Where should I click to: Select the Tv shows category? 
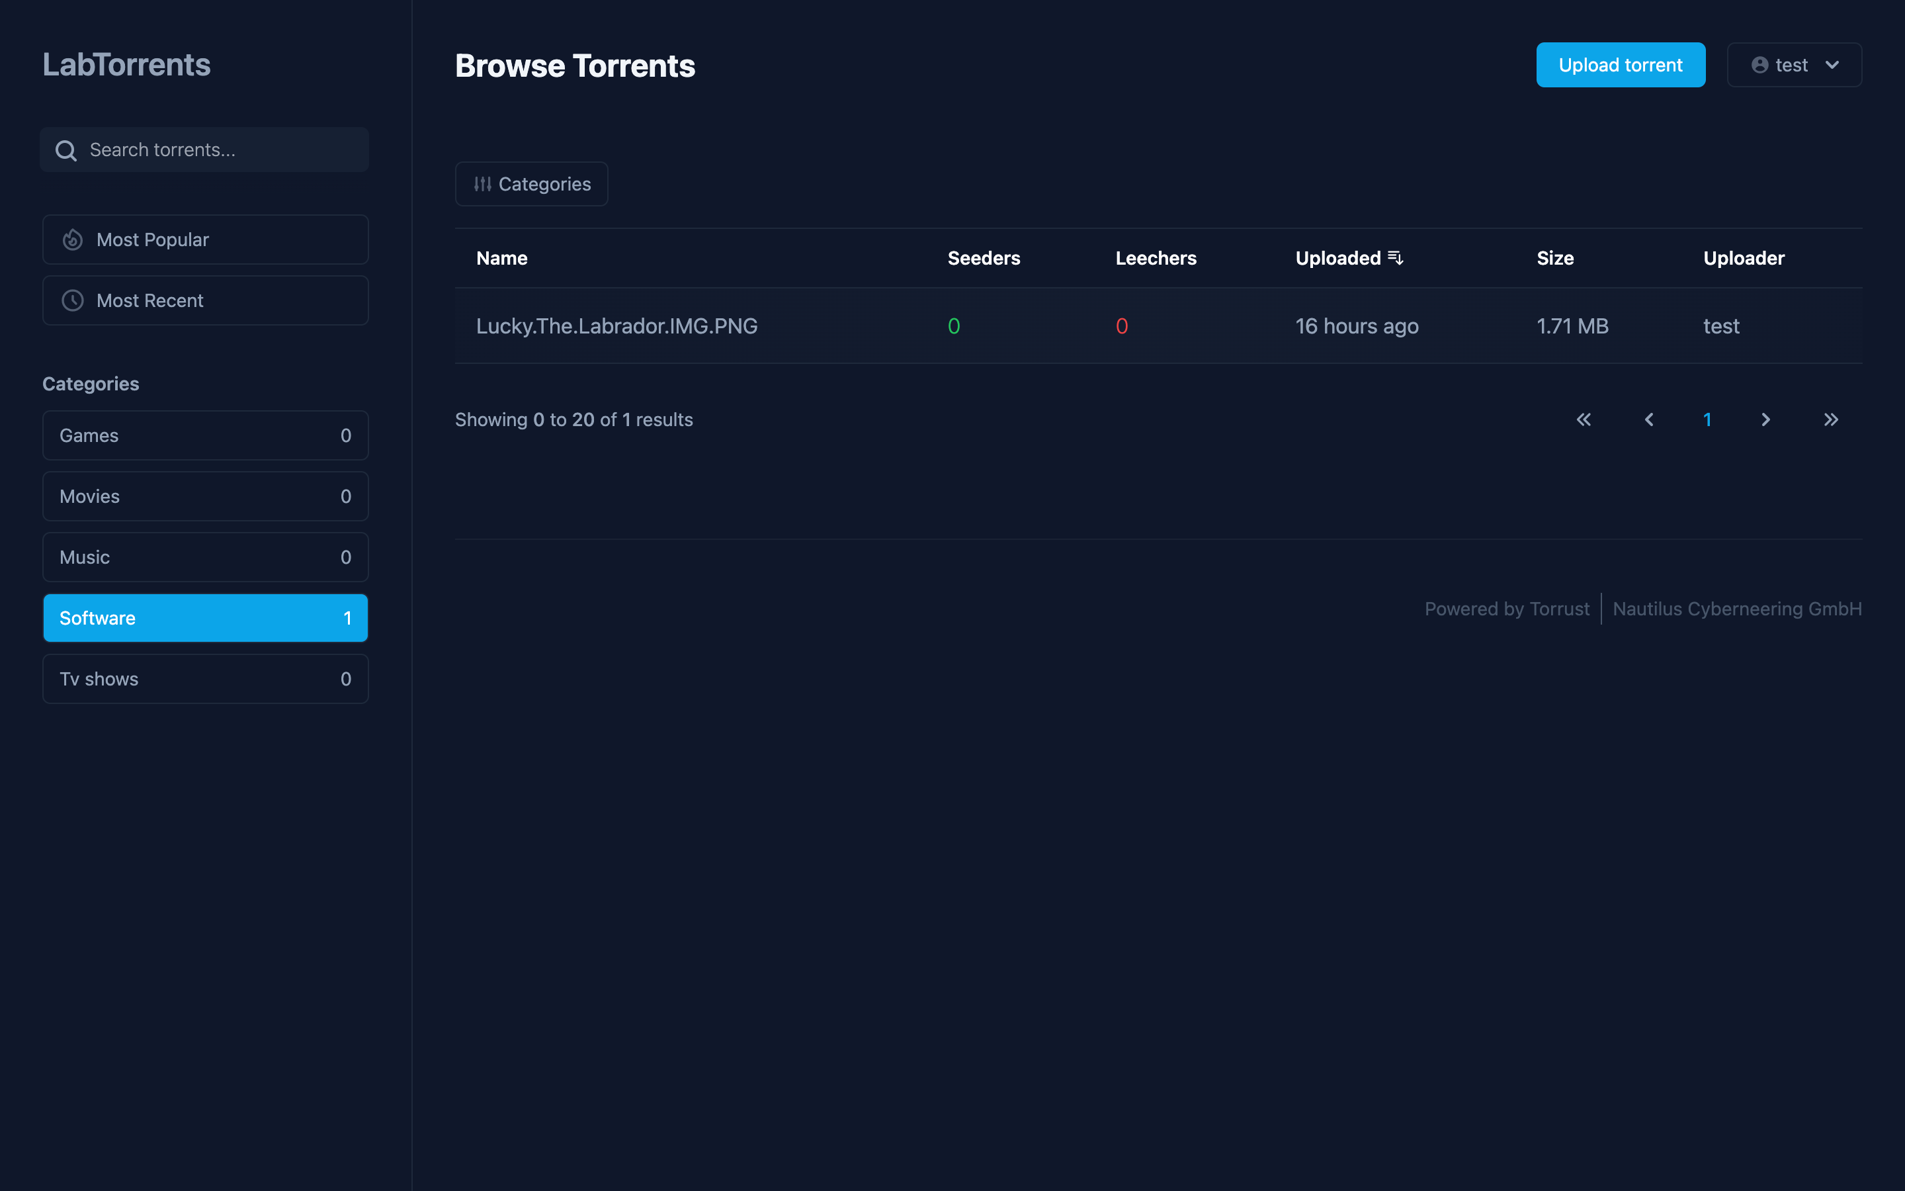(x=204, y=679)
